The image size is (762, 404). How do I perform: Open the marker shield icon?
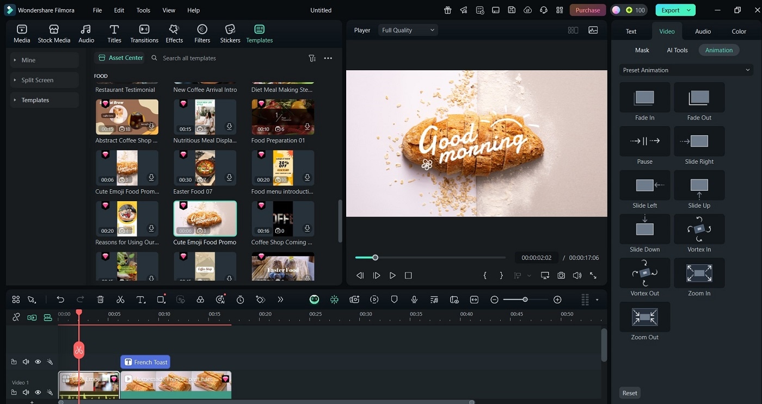395,300
